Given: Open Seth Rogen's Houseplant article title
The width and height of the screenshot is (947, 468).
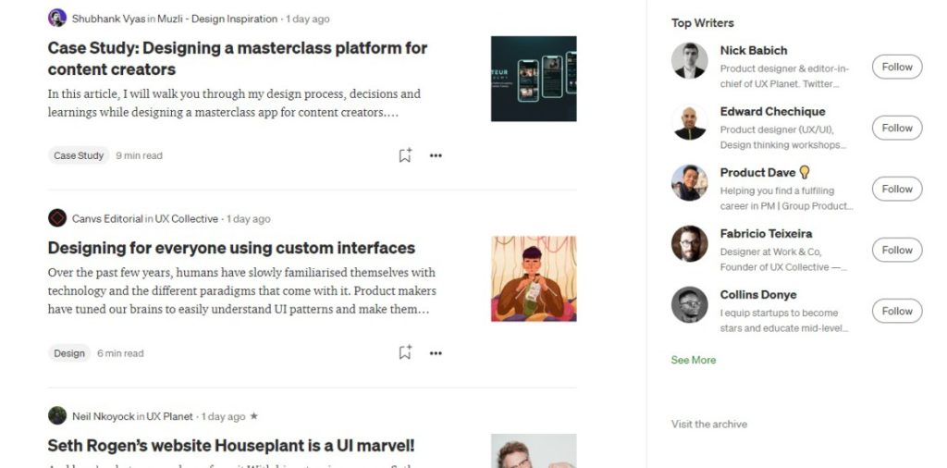Looking at the screenshot, I should (x=231, y=446).
